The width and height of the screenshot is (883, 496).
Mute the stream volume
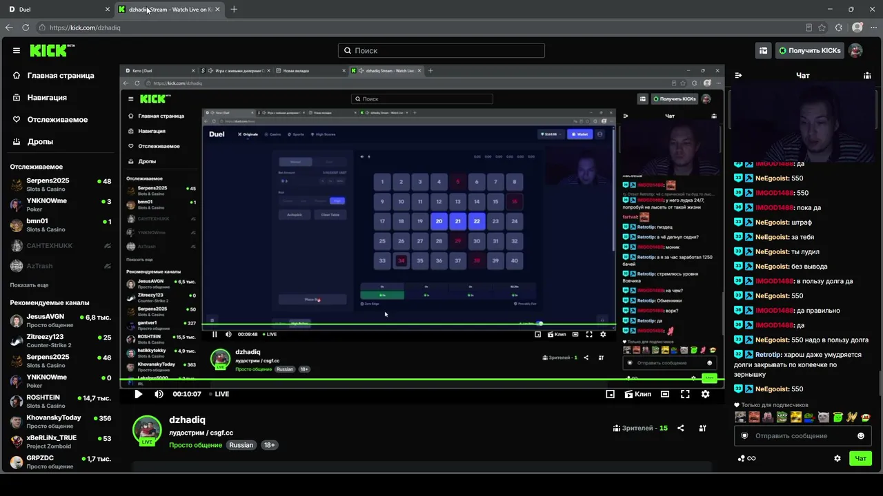[x=159, y=394]
